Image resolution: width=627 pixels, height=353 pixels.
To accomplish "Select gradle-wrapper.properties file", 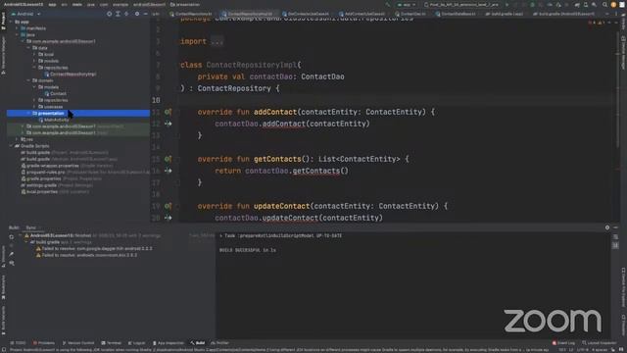I will 68,166.
